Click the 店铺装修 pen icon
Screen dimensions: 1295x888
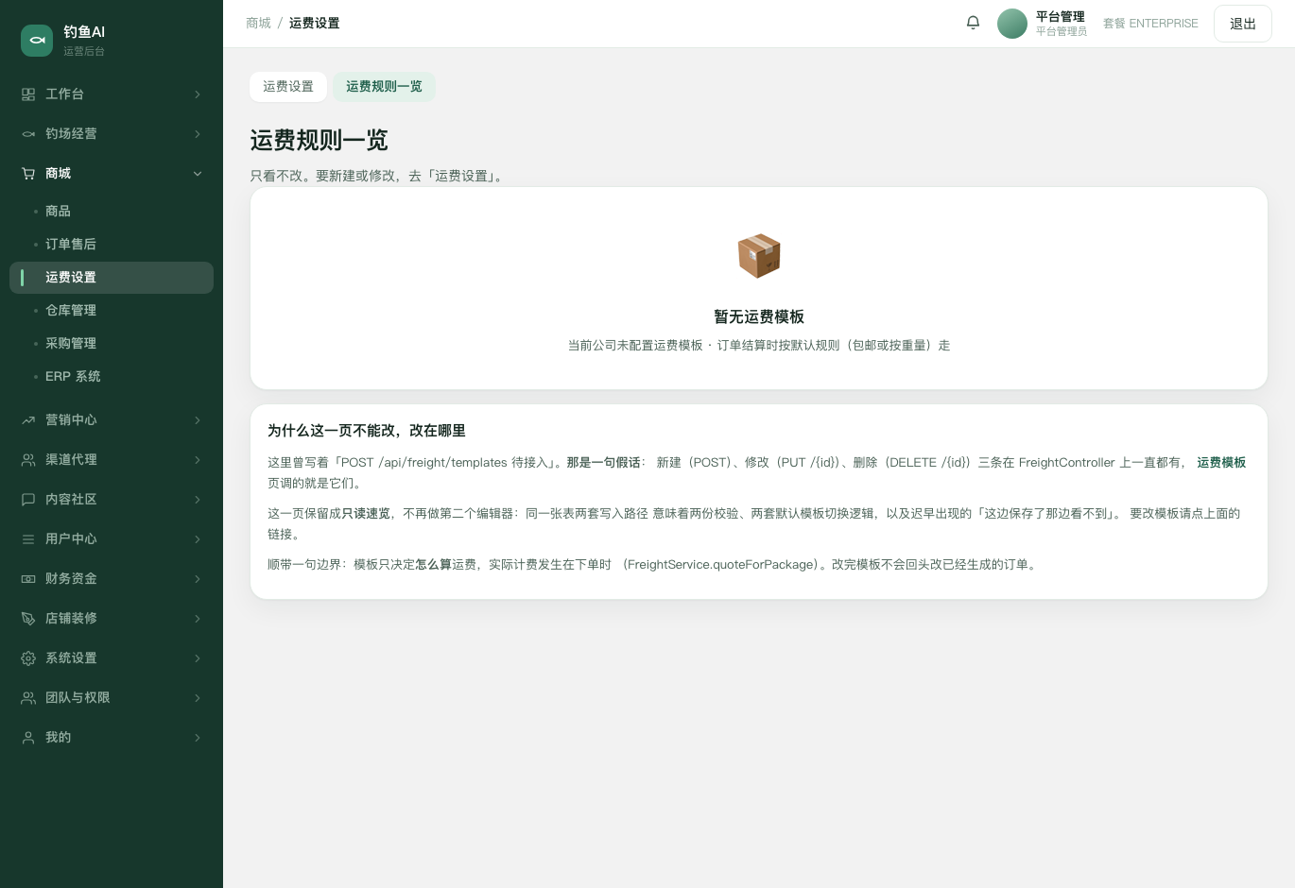[x=28, y=619]
